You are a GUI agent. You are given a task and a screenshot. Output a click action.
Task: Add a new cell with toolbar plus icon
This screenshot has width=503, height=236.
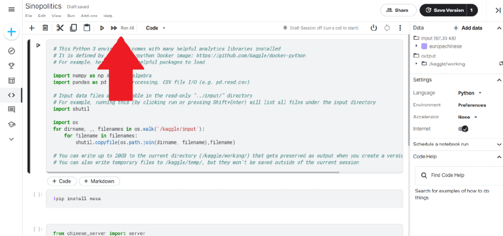click(x=31, y=28)
